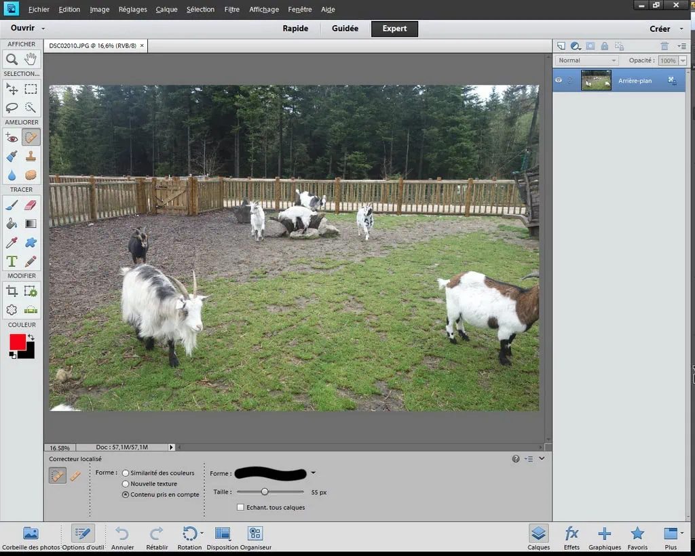Select Similarité des couleurs radio option
695x556 pixels.
pyautogui.click(x=126, y=473)
